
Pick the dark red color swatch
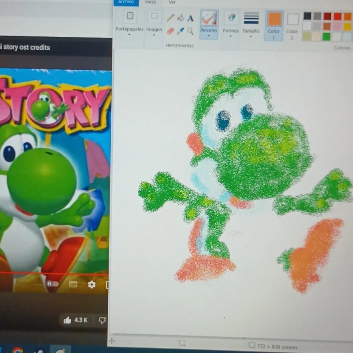pos(327,16)
